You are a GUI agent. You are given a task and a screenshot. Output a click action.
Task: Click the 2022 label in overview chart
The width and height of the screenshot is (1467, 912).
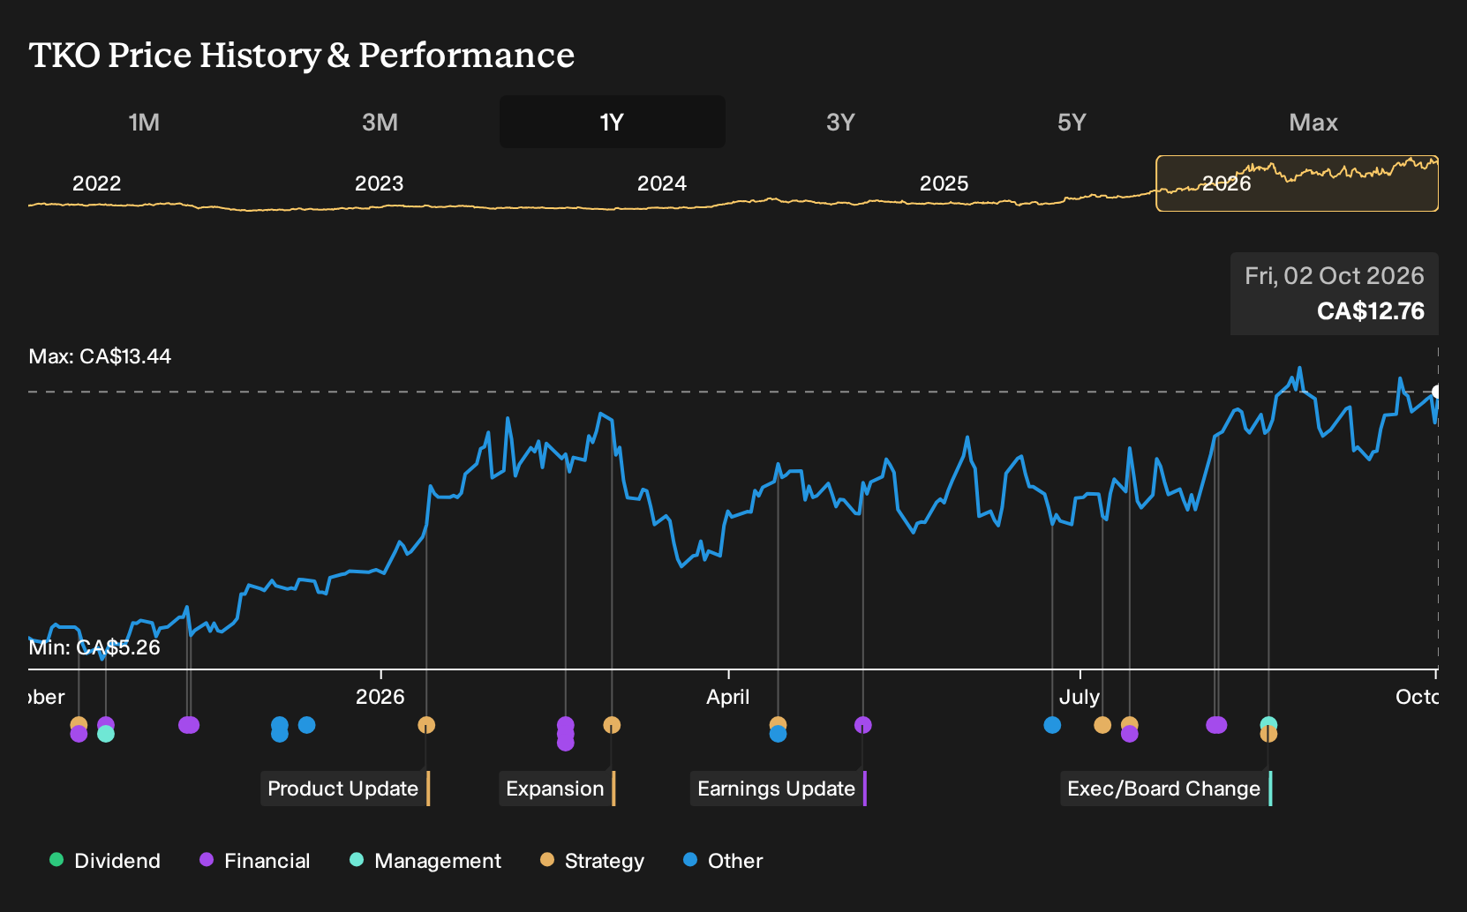click(96, 183)
